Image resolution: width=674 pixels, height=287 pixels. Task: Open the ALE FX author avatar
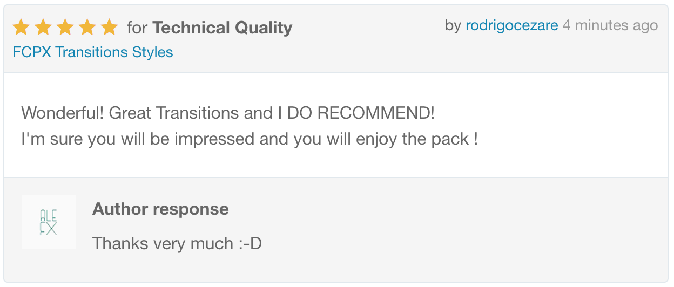tap(49, 222)
